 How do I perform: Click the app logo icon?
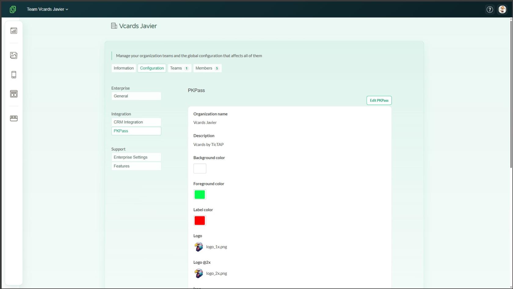tap(13, 9)
